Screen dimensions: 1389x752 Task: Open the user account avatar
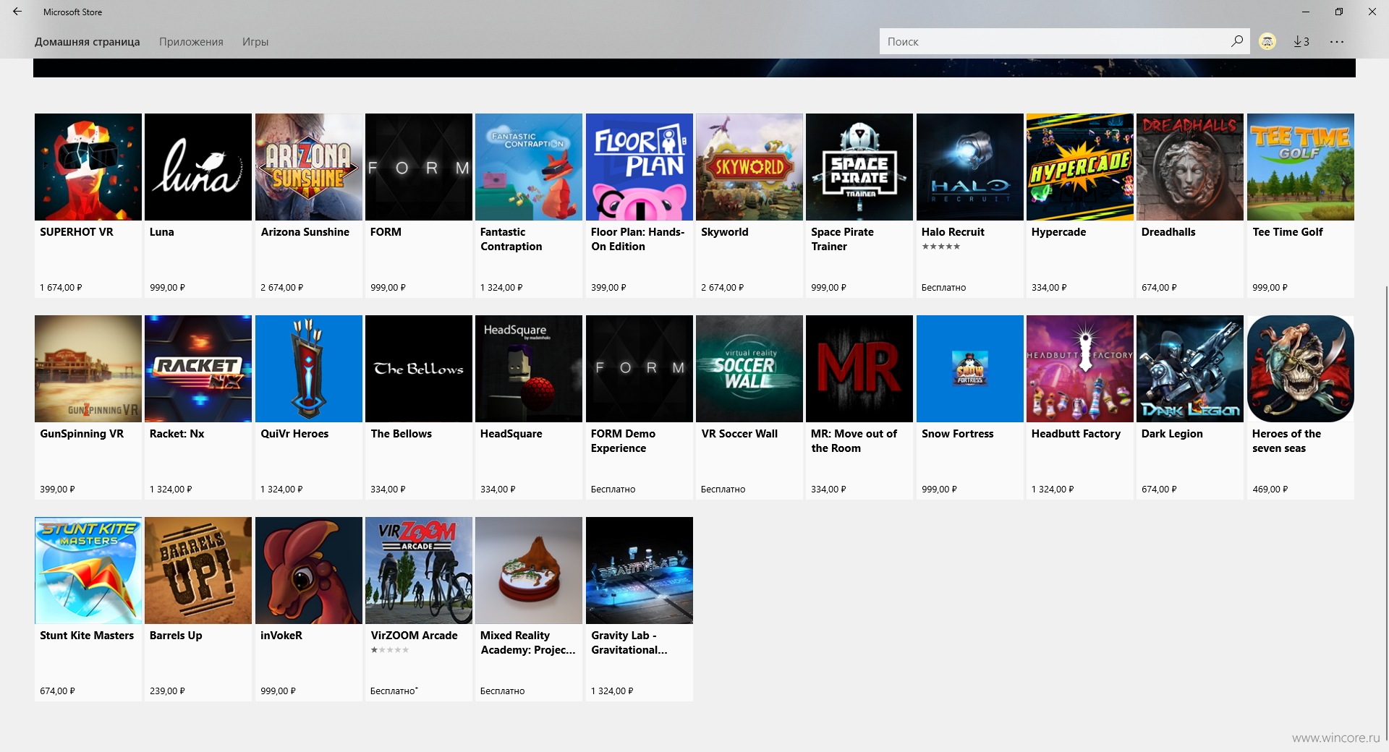(x=1267, y=41)
